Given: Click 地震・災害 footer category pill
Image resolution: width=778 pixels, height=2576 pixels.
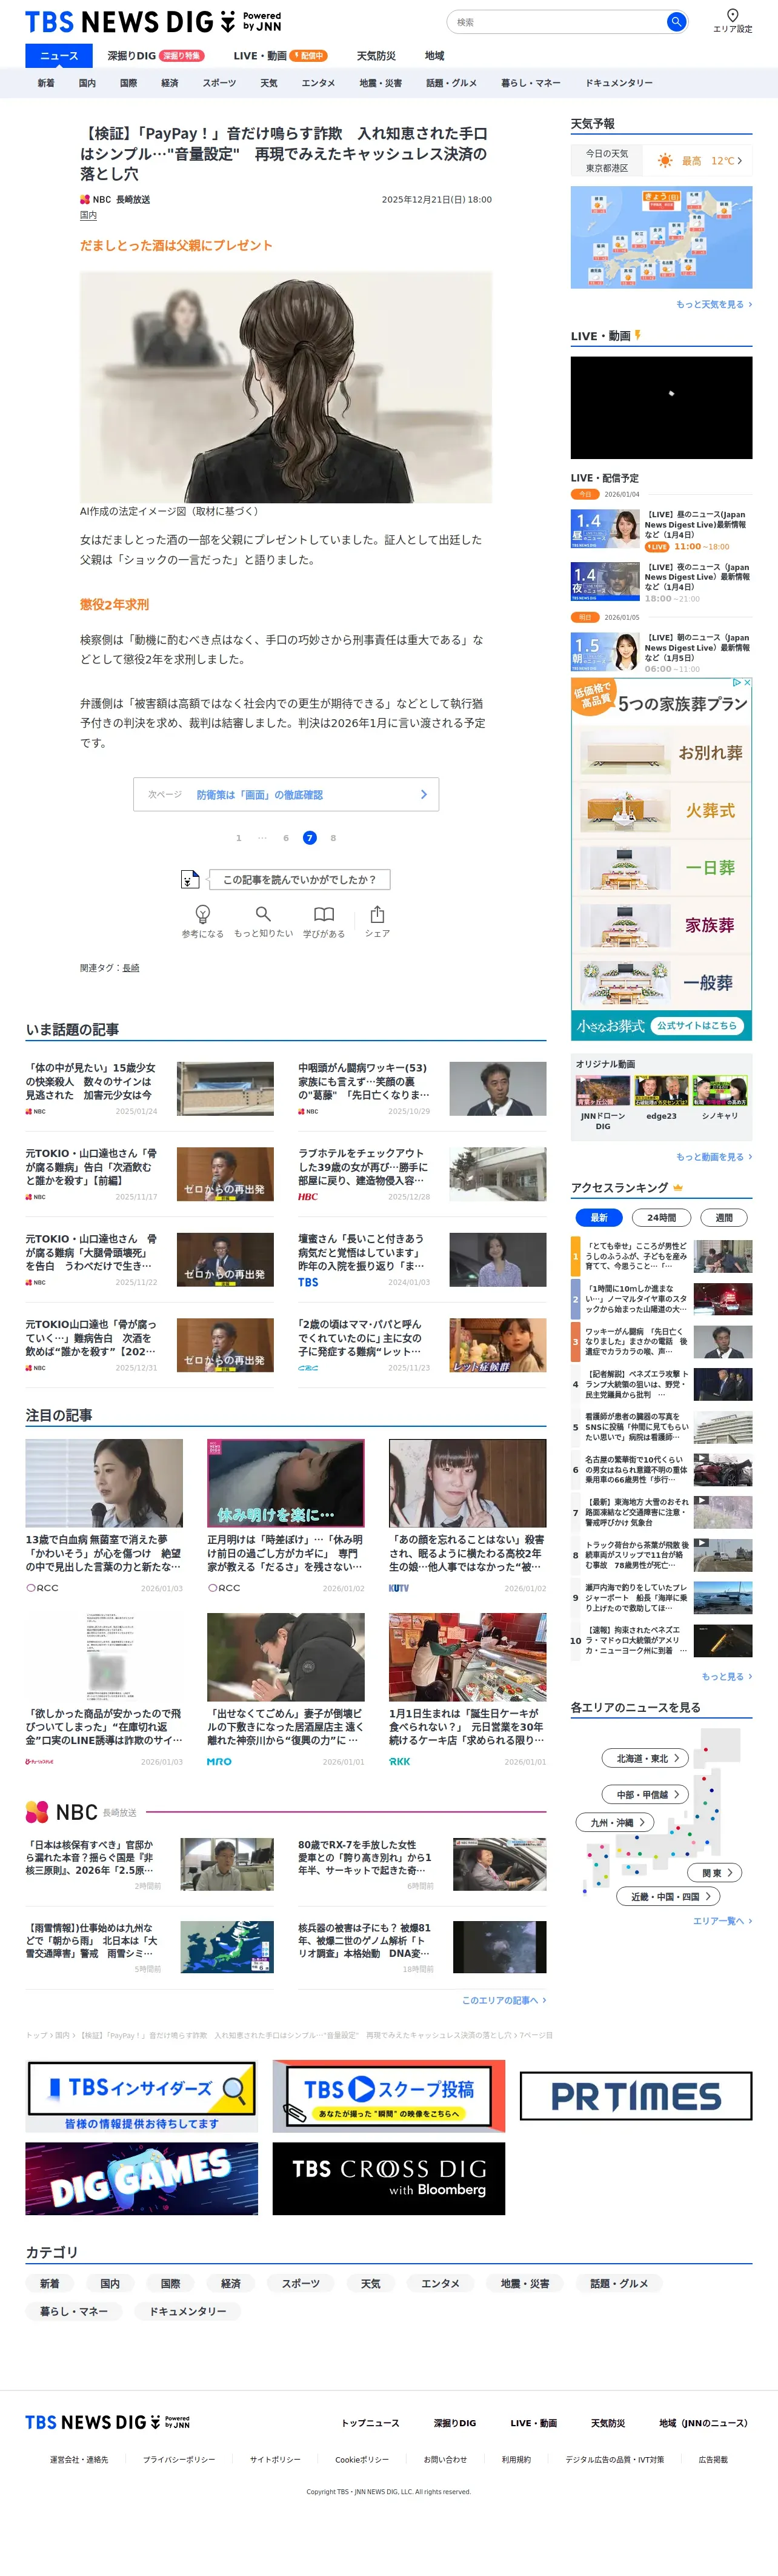Looking at the screenshot, I should click(x=524, y=2283).
